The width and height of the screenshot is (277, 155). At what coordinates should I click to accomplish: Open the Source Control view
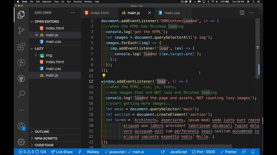21,31
